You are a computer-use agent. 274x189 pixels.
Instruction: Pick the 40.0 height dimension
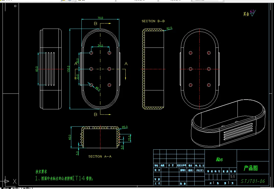point(70,137)
